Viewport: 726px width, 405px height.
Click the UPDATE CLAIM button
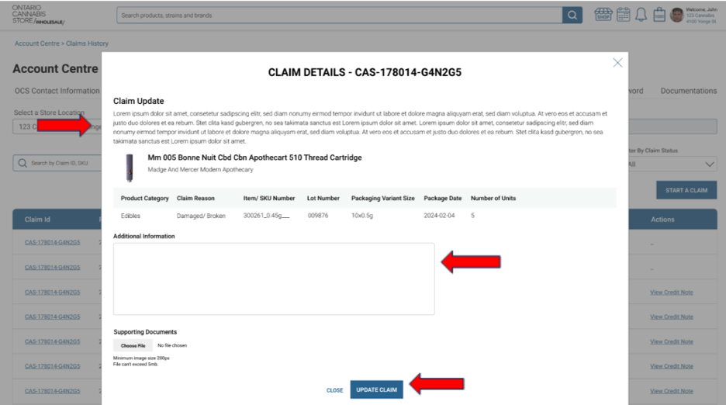[376, 389]
